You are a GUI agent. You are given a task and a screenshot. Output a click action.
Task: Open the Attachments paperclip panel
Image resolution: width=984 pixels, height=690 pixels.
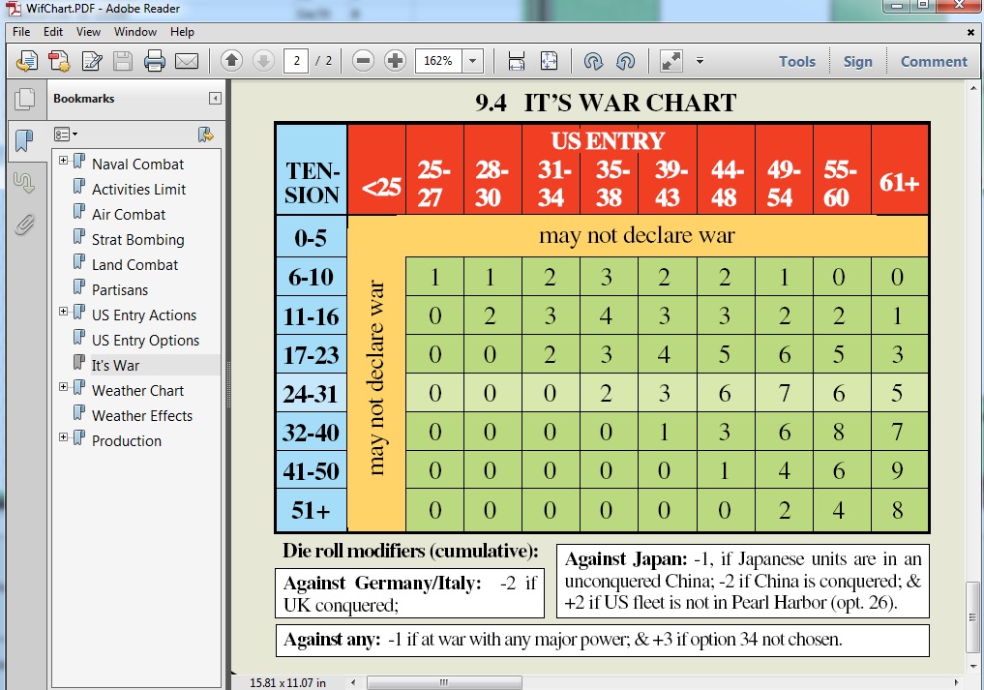coord(24,225)
